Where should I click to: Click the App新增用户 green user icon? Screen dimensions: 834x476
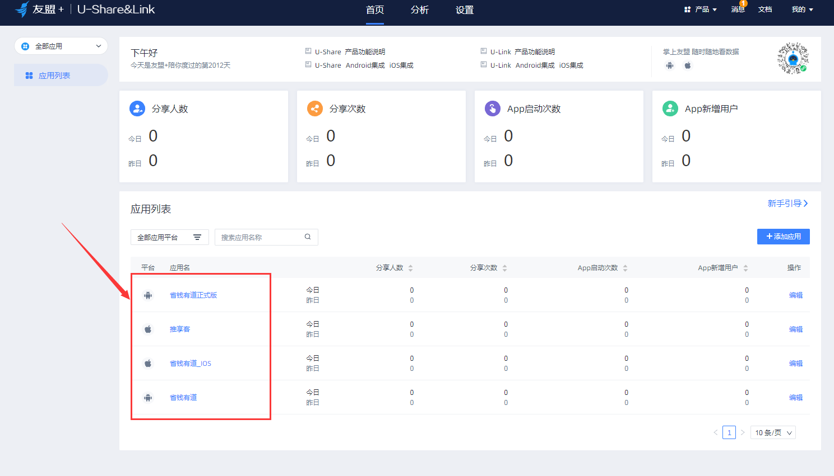[670, 109]
